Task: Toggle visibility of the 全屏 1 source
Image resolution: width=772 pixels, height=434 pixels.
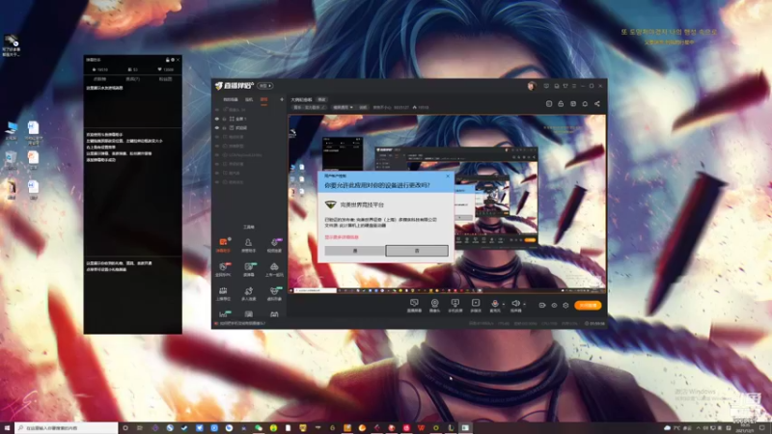Action: 217,119
